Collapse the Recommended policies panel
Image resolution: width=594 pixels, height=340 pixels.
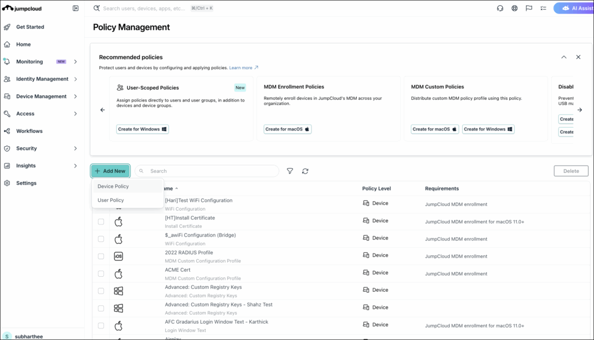click(x=564, y=57)
